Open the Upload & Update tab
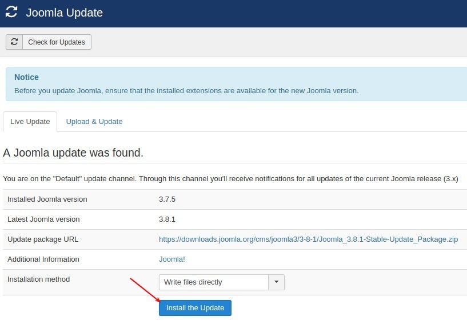 pyautogui.click(x=94, y=122)
